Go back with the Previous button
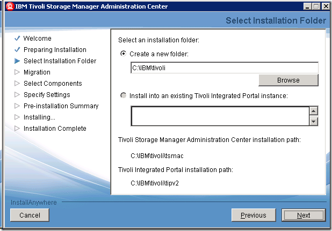 coord(253,215)
